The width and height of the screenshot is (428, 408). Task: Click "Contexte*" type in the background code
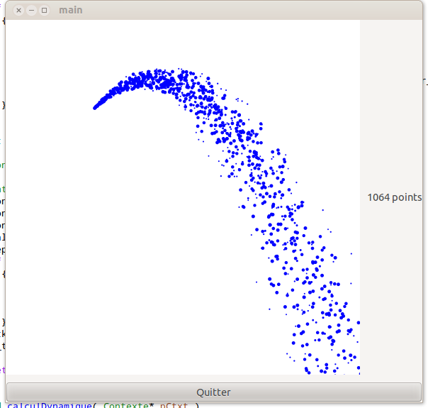(x=128, y=405)
